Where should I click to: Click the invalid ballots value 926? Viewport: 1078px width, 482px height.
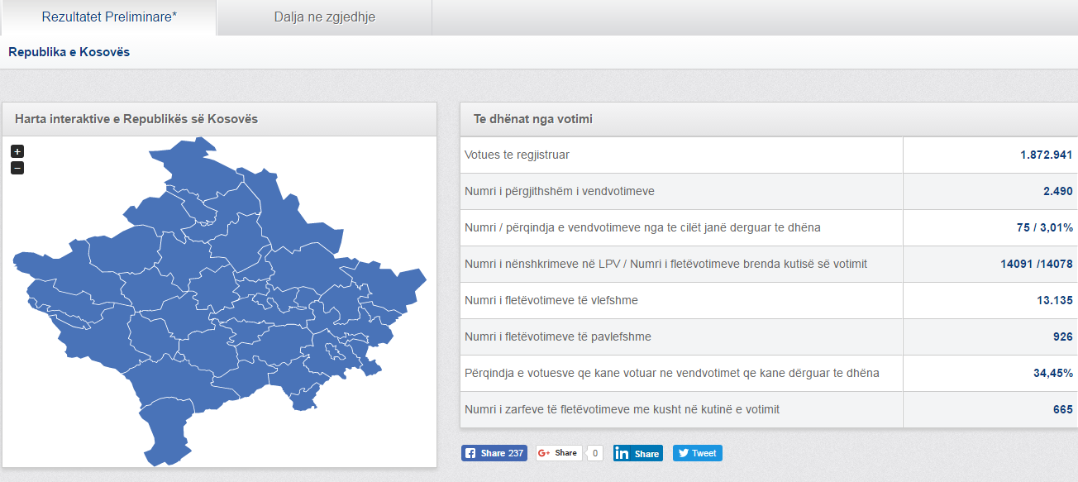click(1063, 336)
